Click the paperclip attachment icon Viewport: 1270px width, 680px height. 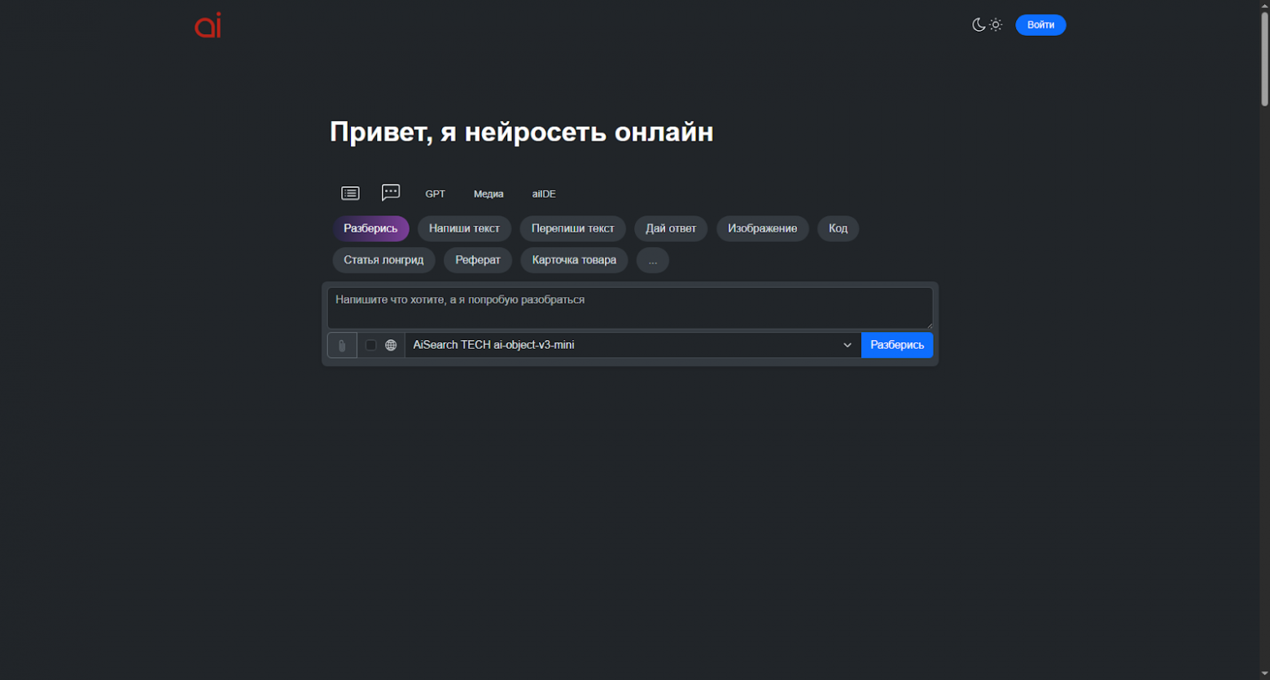(341, 344)
